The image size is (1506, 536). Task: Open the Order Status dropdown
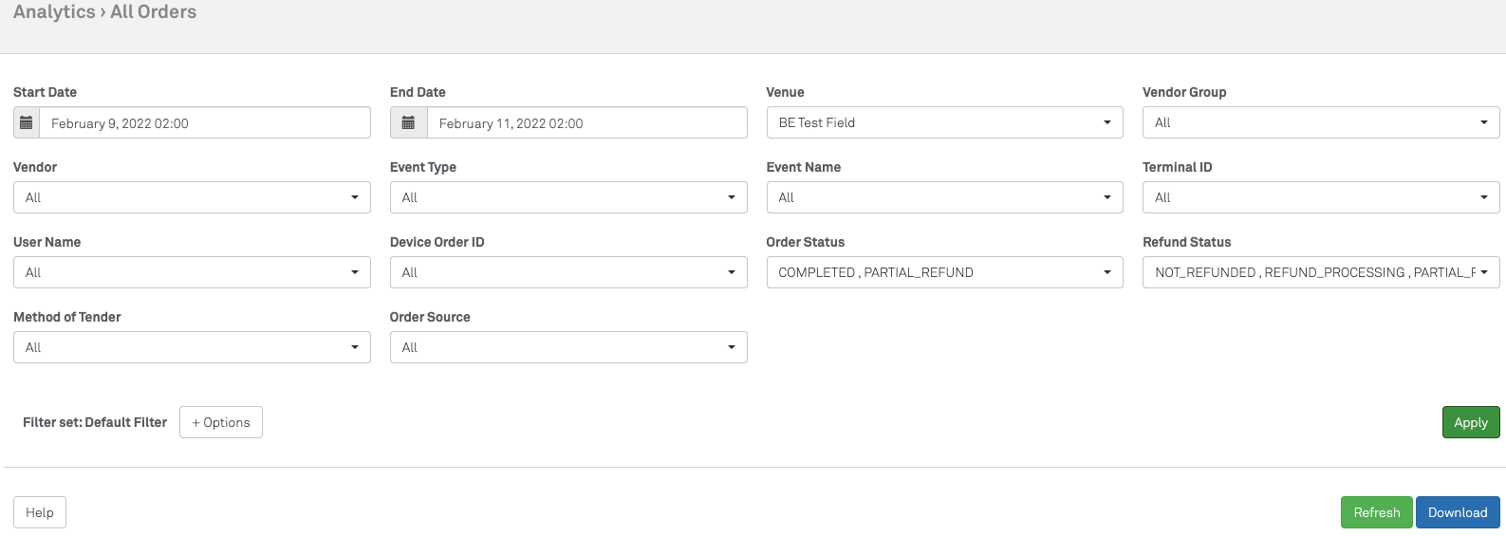[944, 272]
